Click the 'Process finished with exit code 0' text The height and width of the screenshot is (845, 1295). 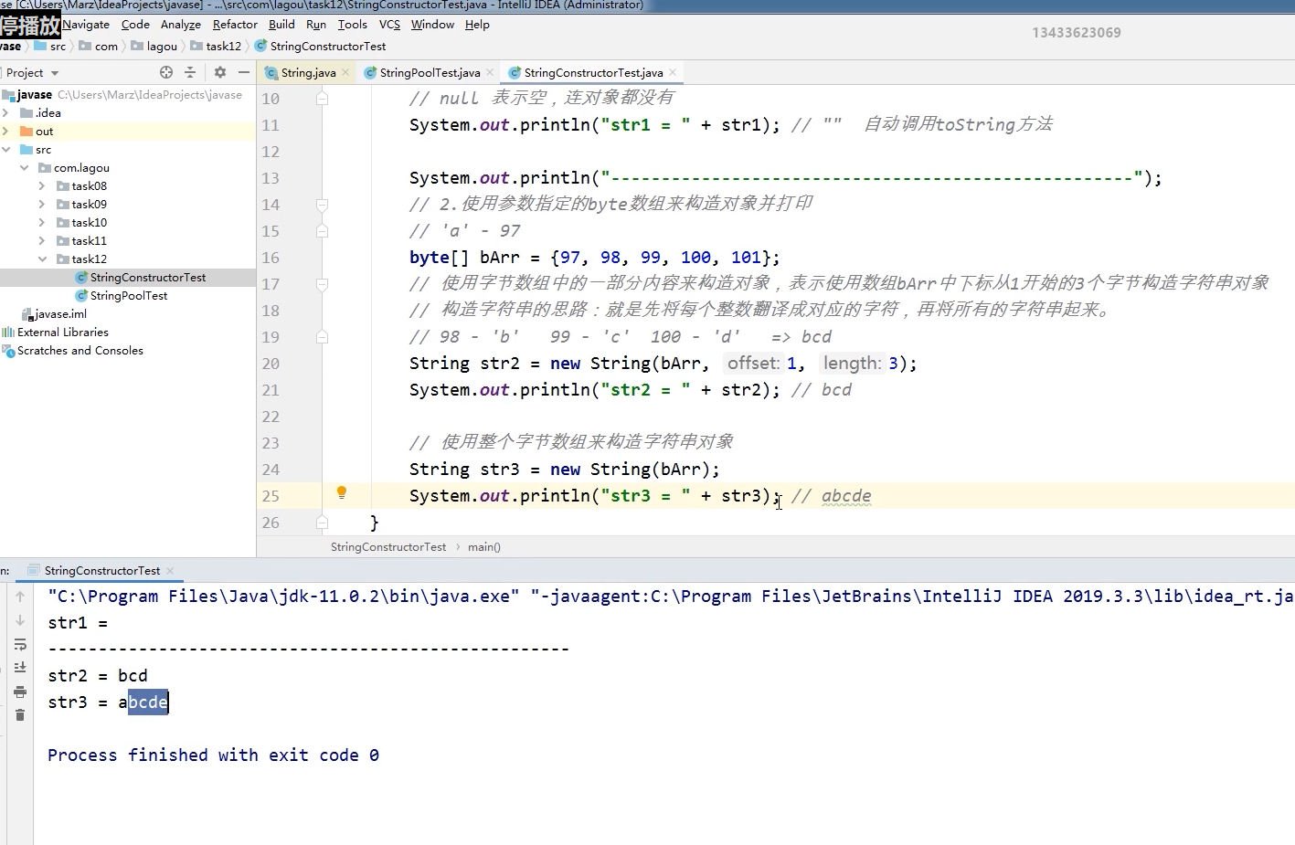213,755
